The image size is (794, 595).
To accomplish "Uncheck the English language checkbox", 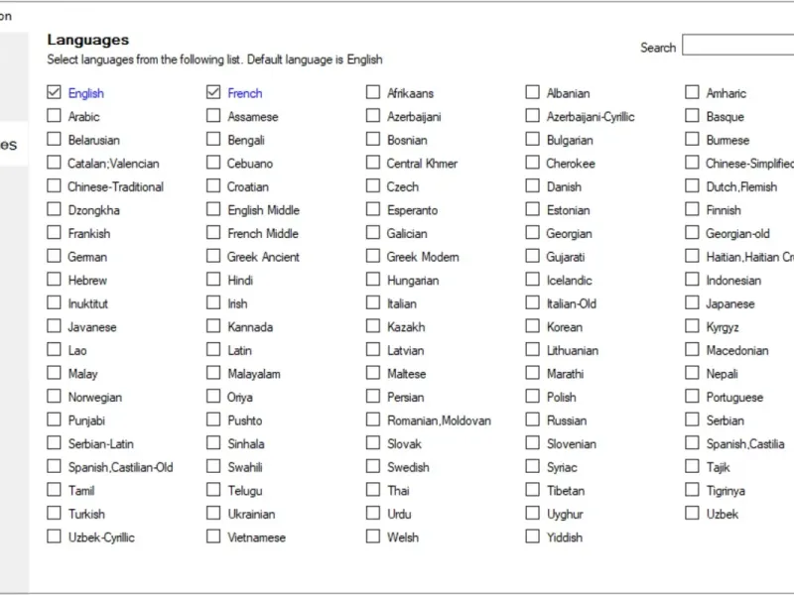I will point(54,93).
